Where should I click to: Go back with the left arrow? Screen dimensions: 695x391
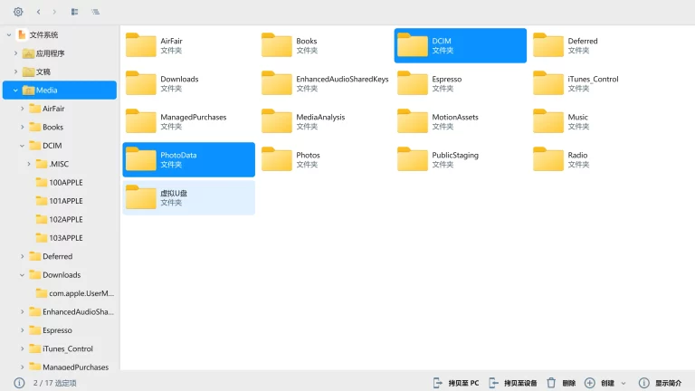(38, 12)
